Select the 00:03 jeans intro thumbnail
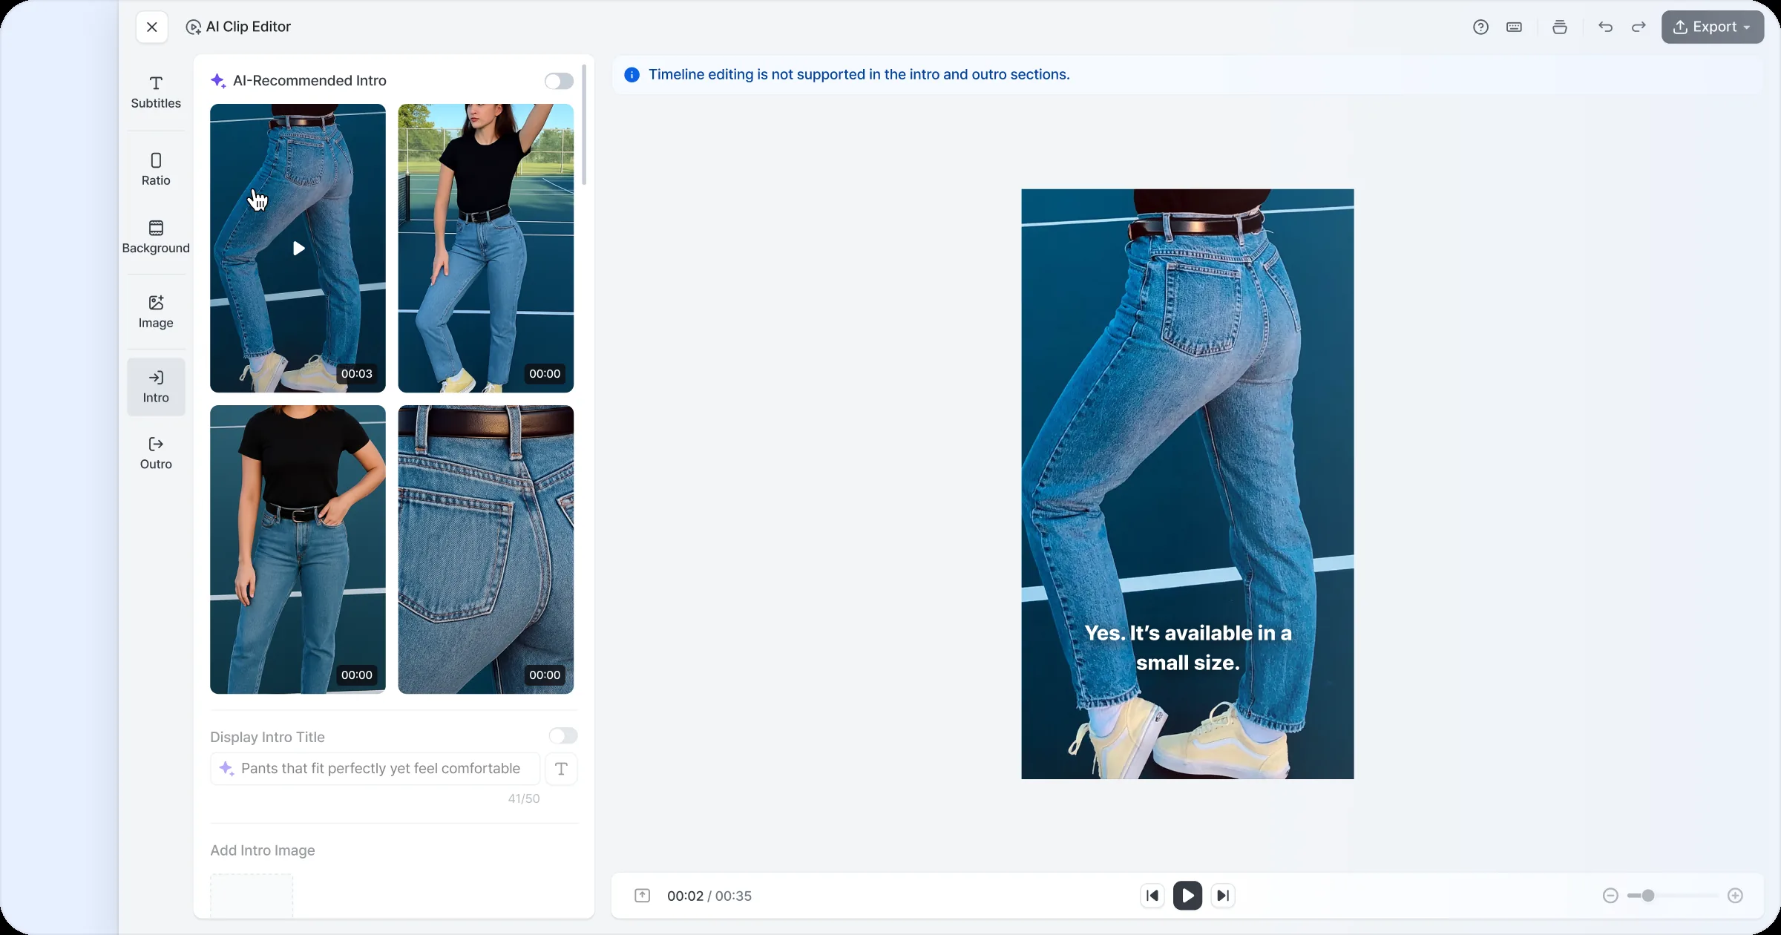 click(x=298, y=248)
